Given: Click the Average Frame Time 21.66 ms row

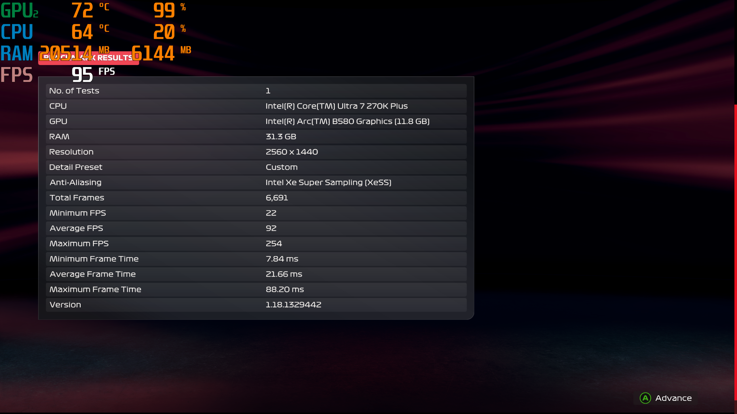Looking at the screenshot, I should point(256,274).
